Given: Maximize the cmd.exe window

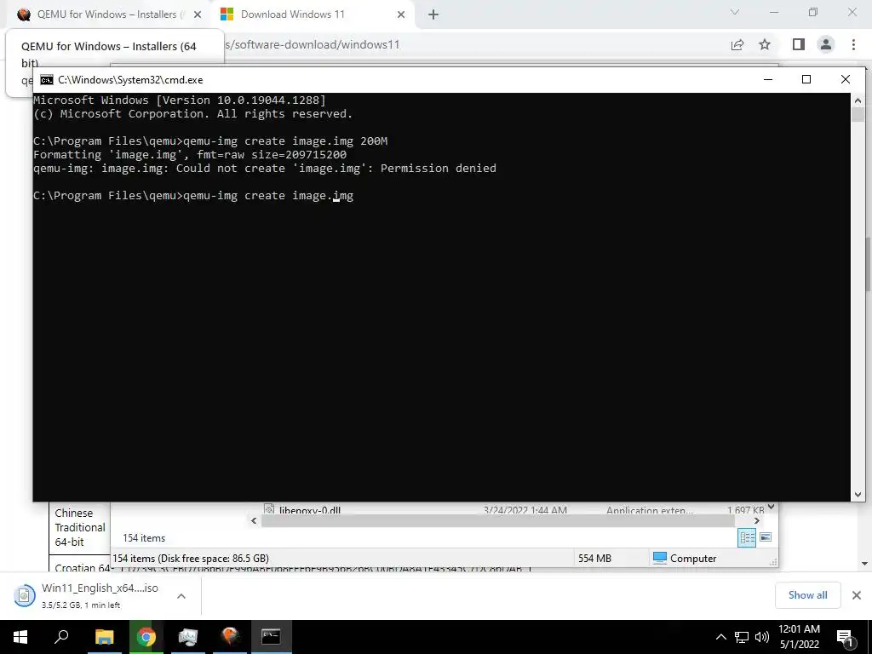Looking at the screenshot, I should pyautogui.click(x=806, y=79).
